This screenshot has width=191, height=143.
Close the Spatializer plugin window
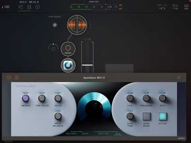pos(179,77)
